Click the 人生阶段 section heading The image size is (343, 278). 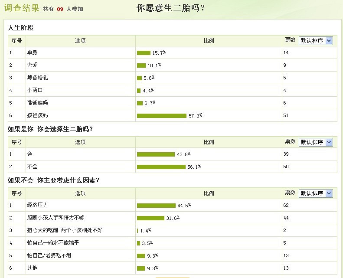[x=20, y=28]
